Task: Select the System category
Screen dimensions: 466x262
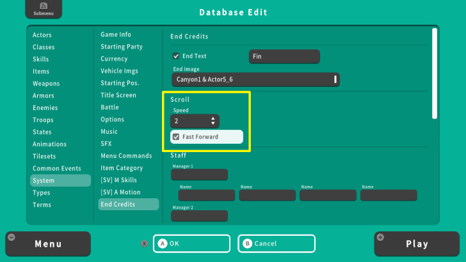Action: (x=60, y=180)
